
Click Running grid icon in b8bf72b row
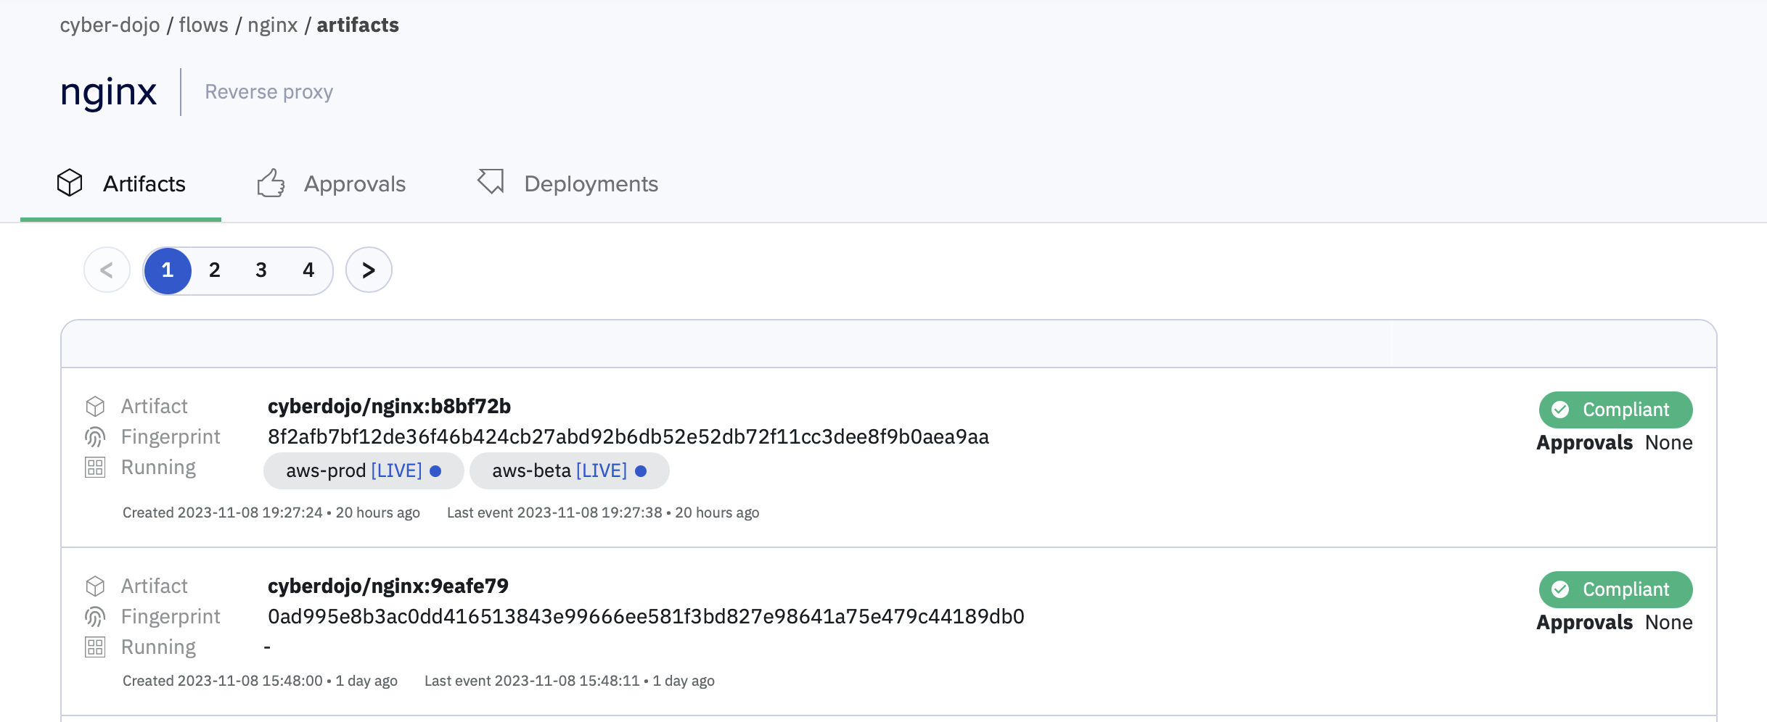(x=95, y=467)
